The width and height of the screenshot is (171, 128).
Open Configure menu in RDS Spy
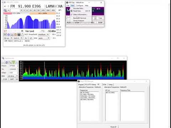[79, 5]
